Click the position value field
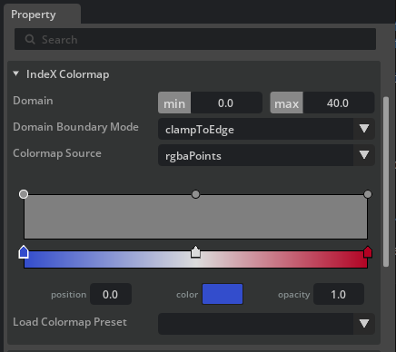396x352 pixels. 111,294
